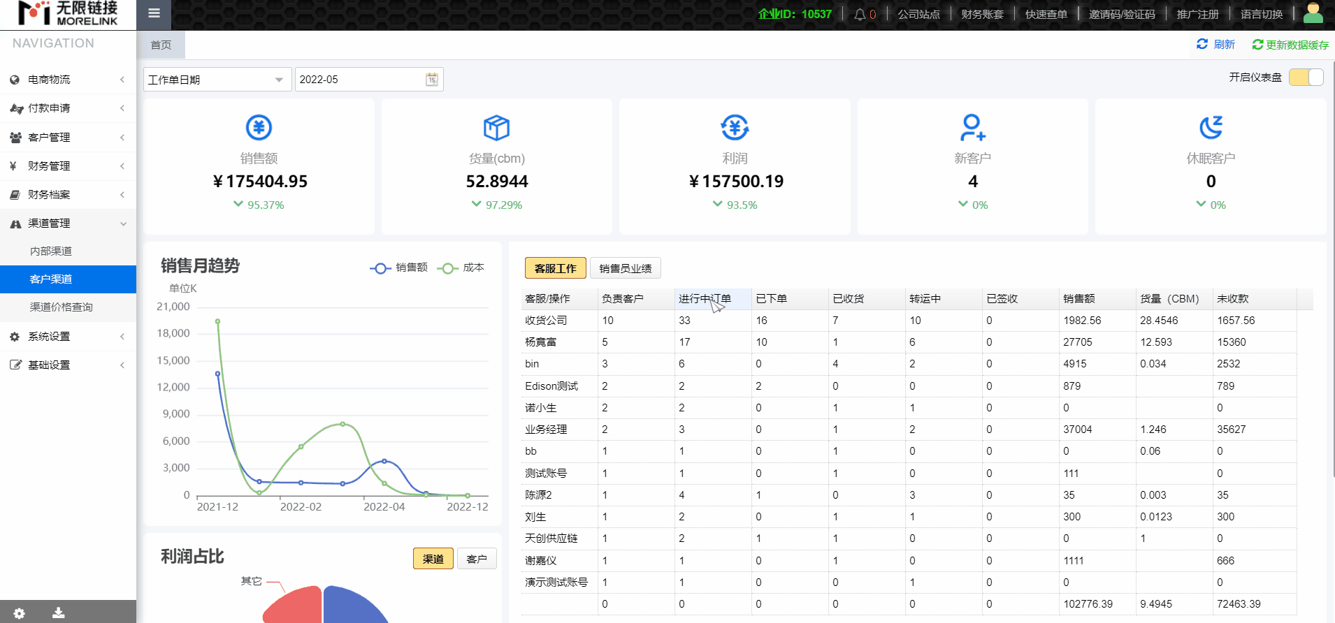This screenshot has width=1335, height=623.
Task: Click the settings gear icon at sidebar bottom
Action: 19,613
